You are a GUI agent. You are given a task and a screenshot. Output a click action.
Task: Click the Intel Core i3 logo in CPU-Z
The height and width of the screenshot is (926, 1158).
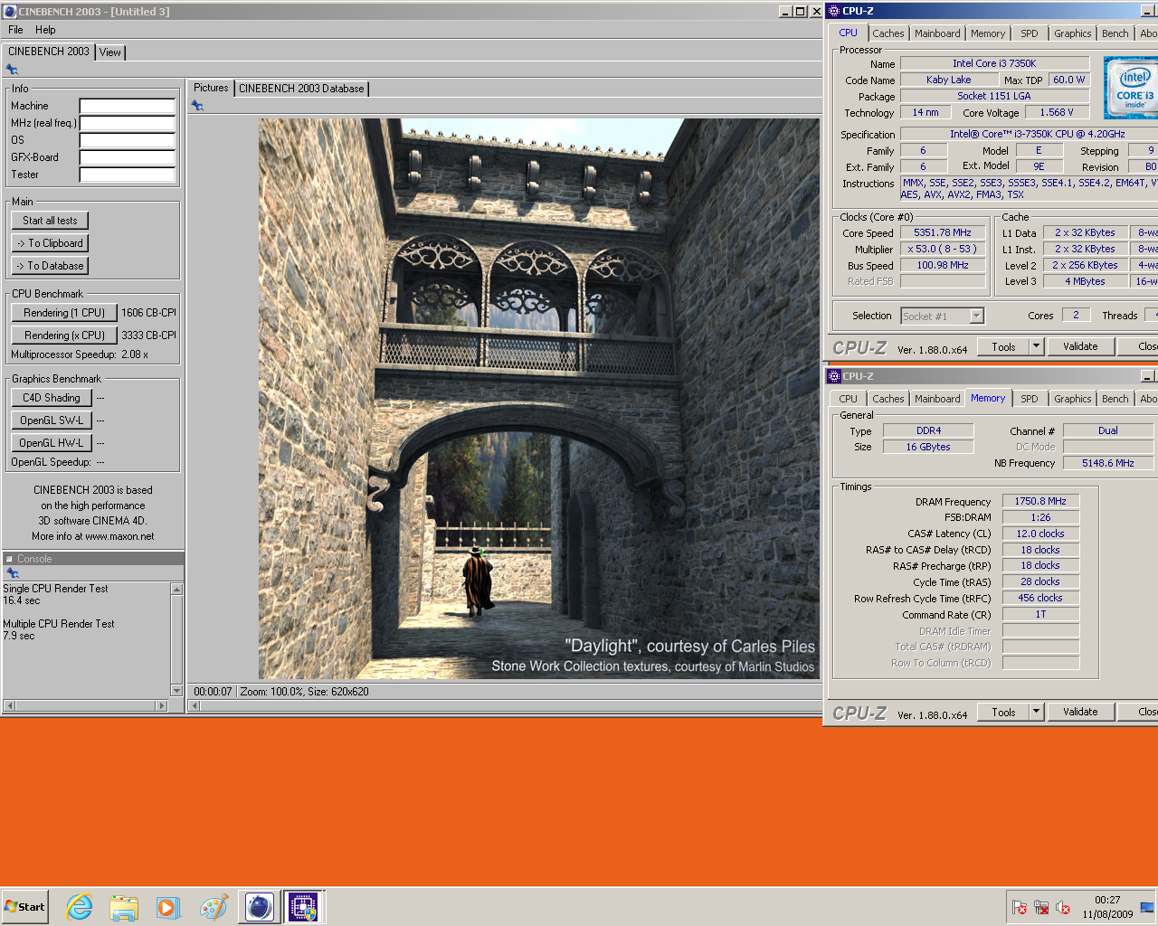(x=1131, y=88)
